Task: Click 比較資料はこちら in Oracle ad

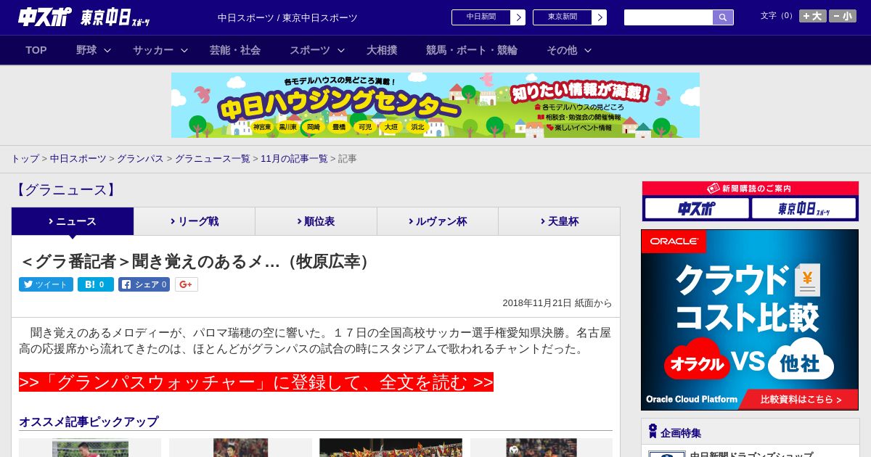Action: coord(801,399)
